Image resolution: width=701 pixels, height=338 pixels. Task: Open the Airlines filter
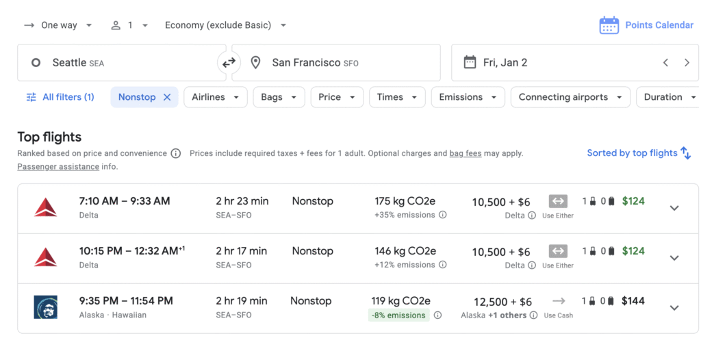[216, 97]
